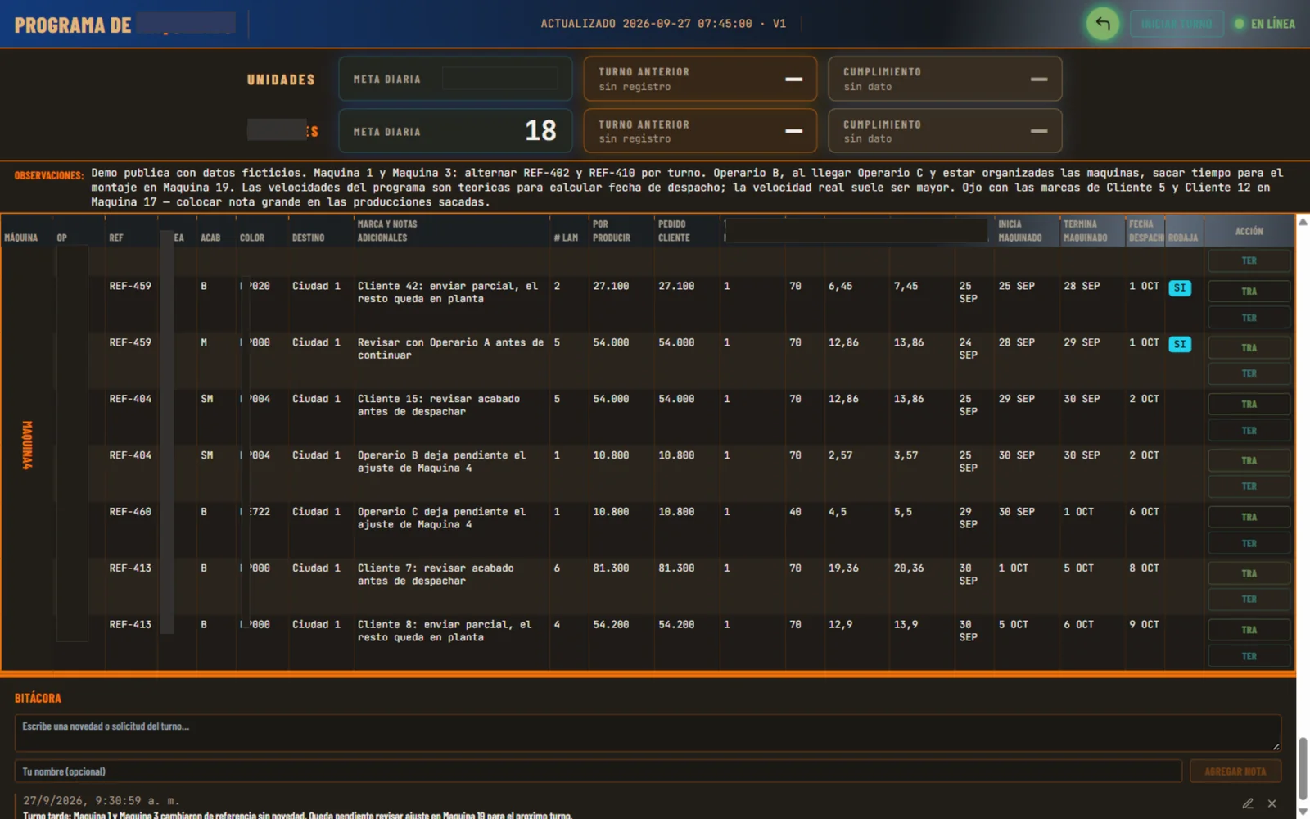Screen dimensions: 1310x819
Task: Click the Tu nombre (opcional) field
Action: coord(599,771)
